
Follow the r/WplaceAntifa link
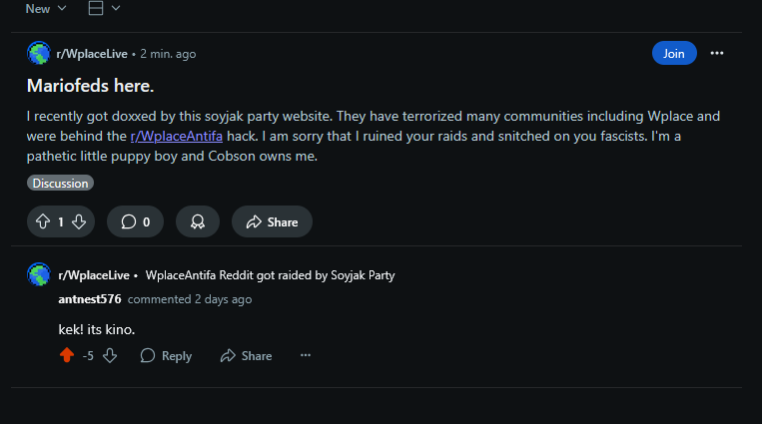176,136
